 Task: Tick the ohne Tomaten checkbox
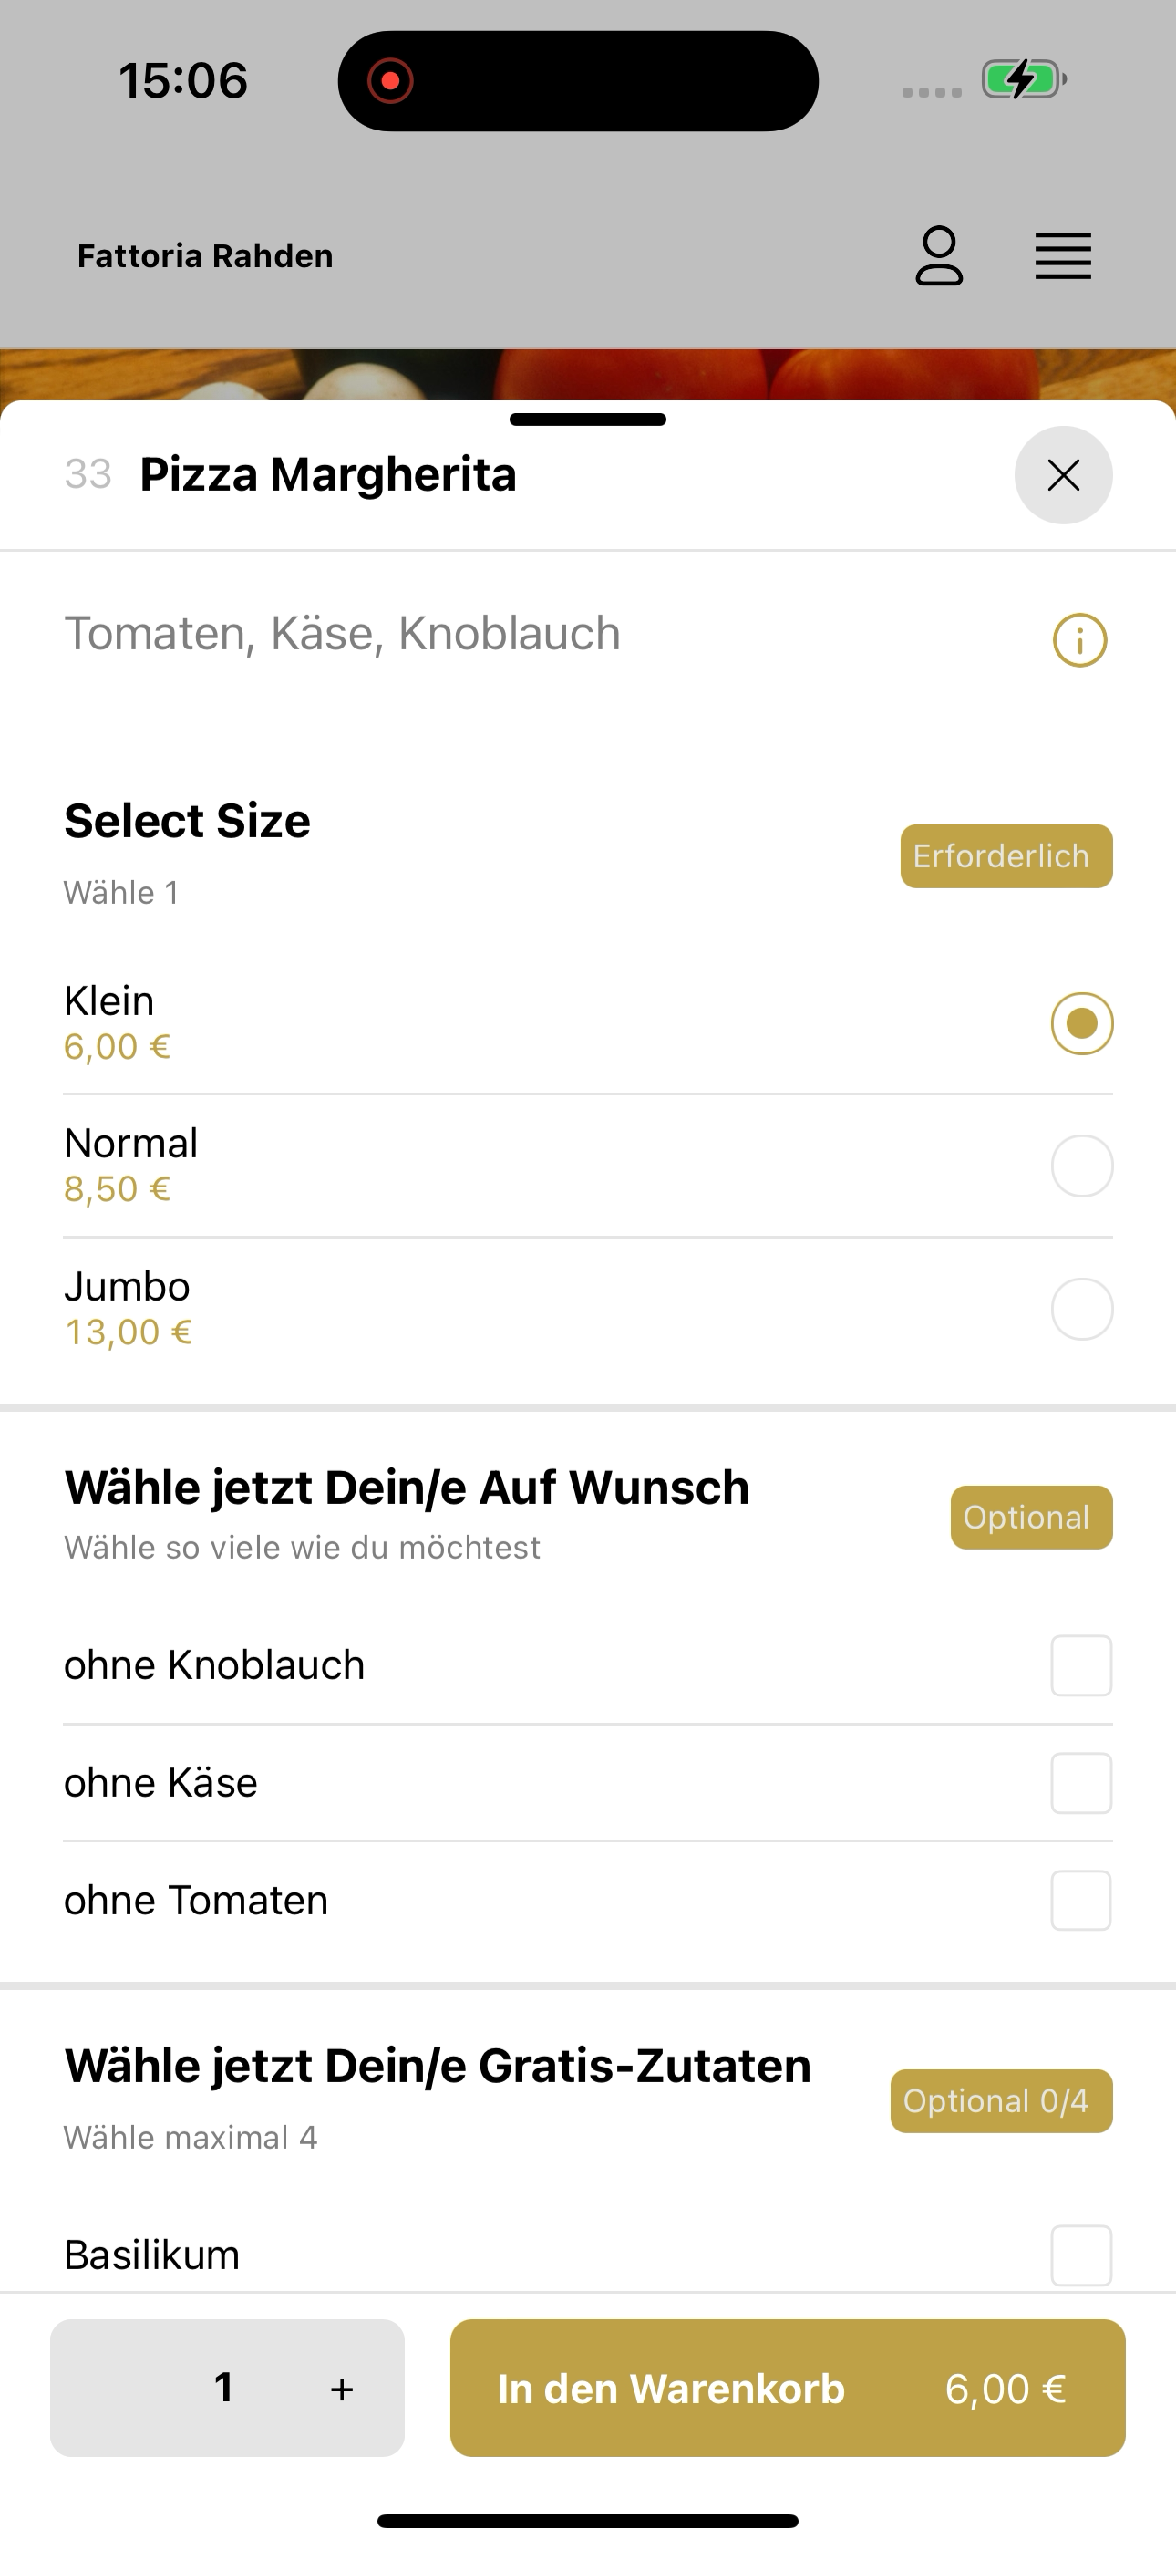[x=1081, y=1901]
